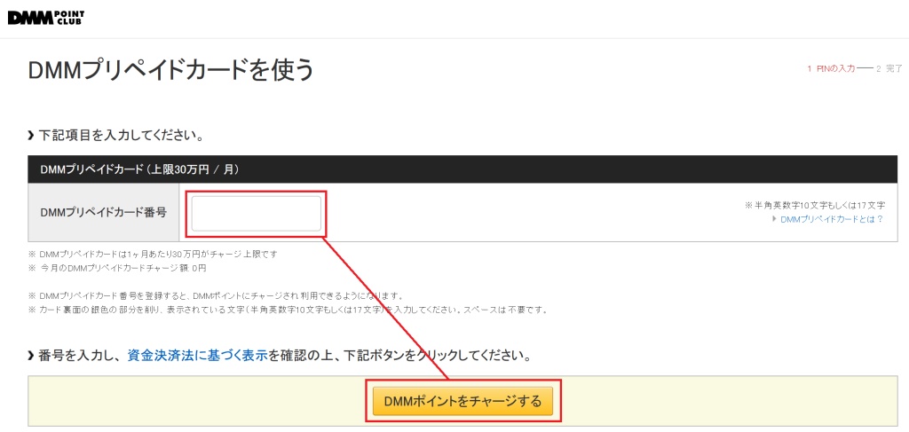Click the chevron beside 下記項目を入力してください heading

coord(32,136)
